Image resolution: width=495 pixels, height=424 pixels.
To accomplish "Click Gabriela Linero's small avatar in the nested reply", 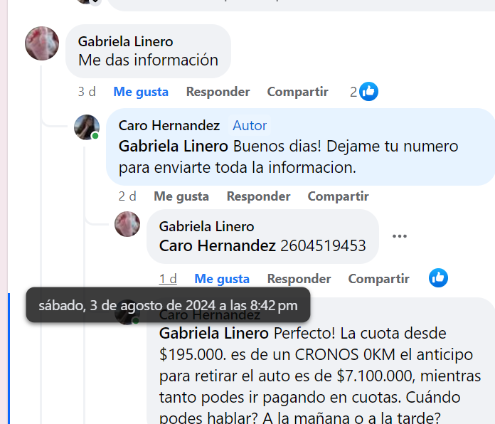I will [x=127, y=224].
